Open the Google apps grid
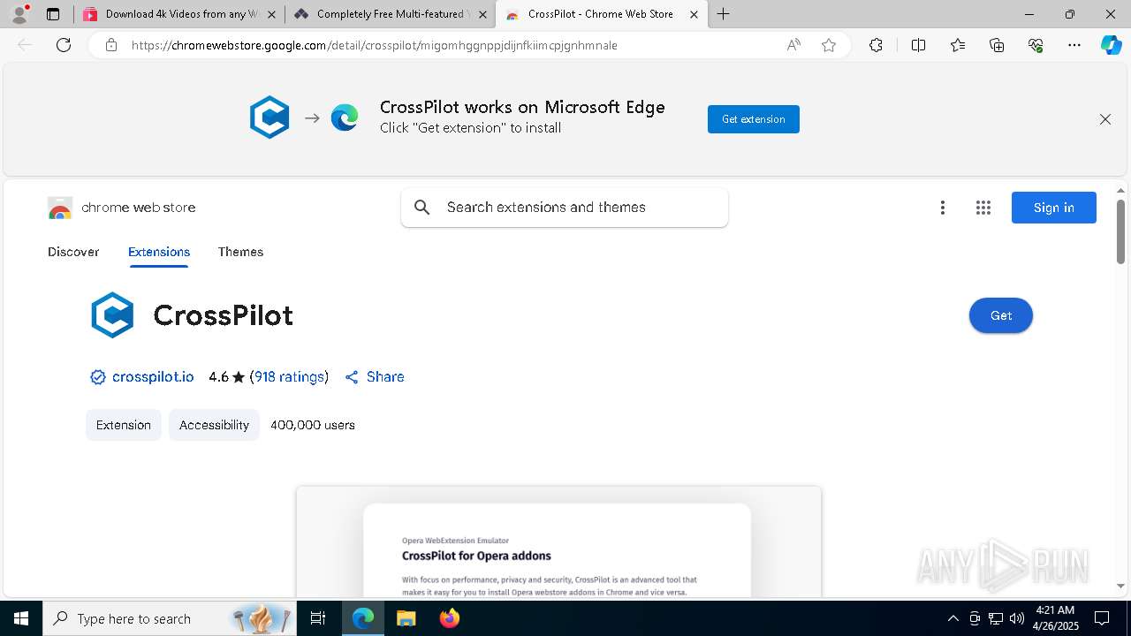This screenshot has height=636, width=1131. pyautogui.click(x=983, y=208)
